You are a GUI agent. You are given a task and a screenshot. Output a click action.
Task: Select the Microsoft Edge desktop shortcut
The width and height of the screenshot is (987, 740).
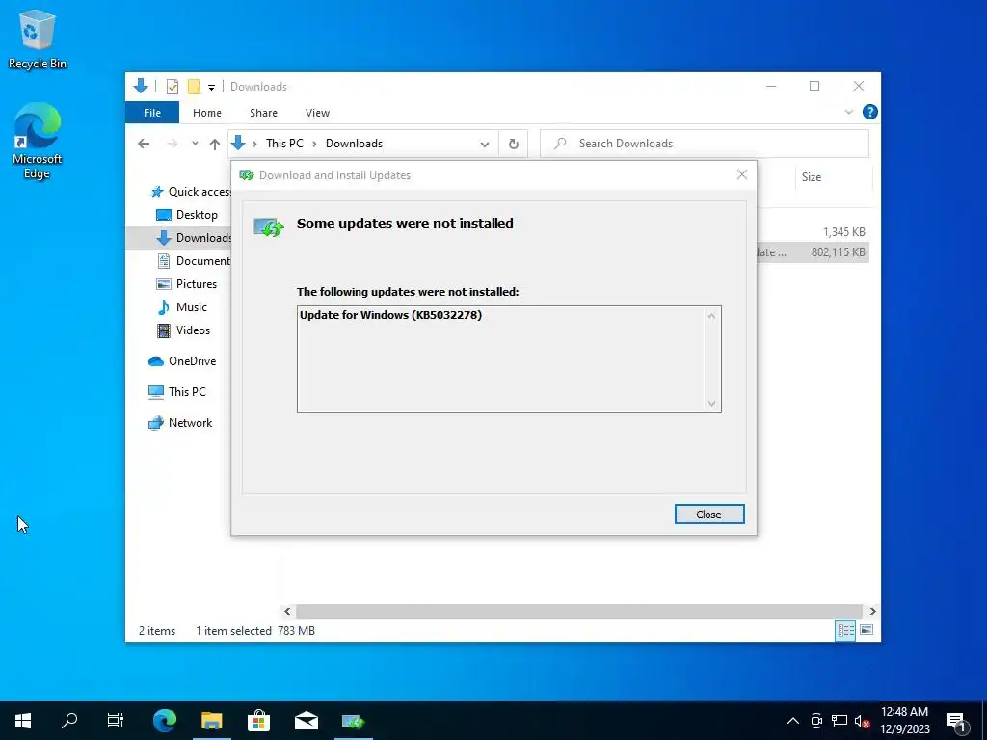click(x=38, y=141)
